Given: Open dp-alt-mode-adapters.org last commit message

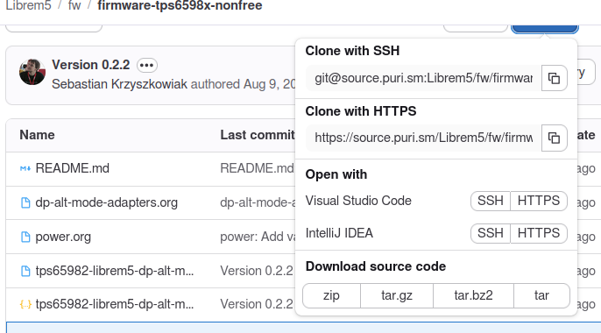Looking at the screenshot, I should click(x=258, y=202).
